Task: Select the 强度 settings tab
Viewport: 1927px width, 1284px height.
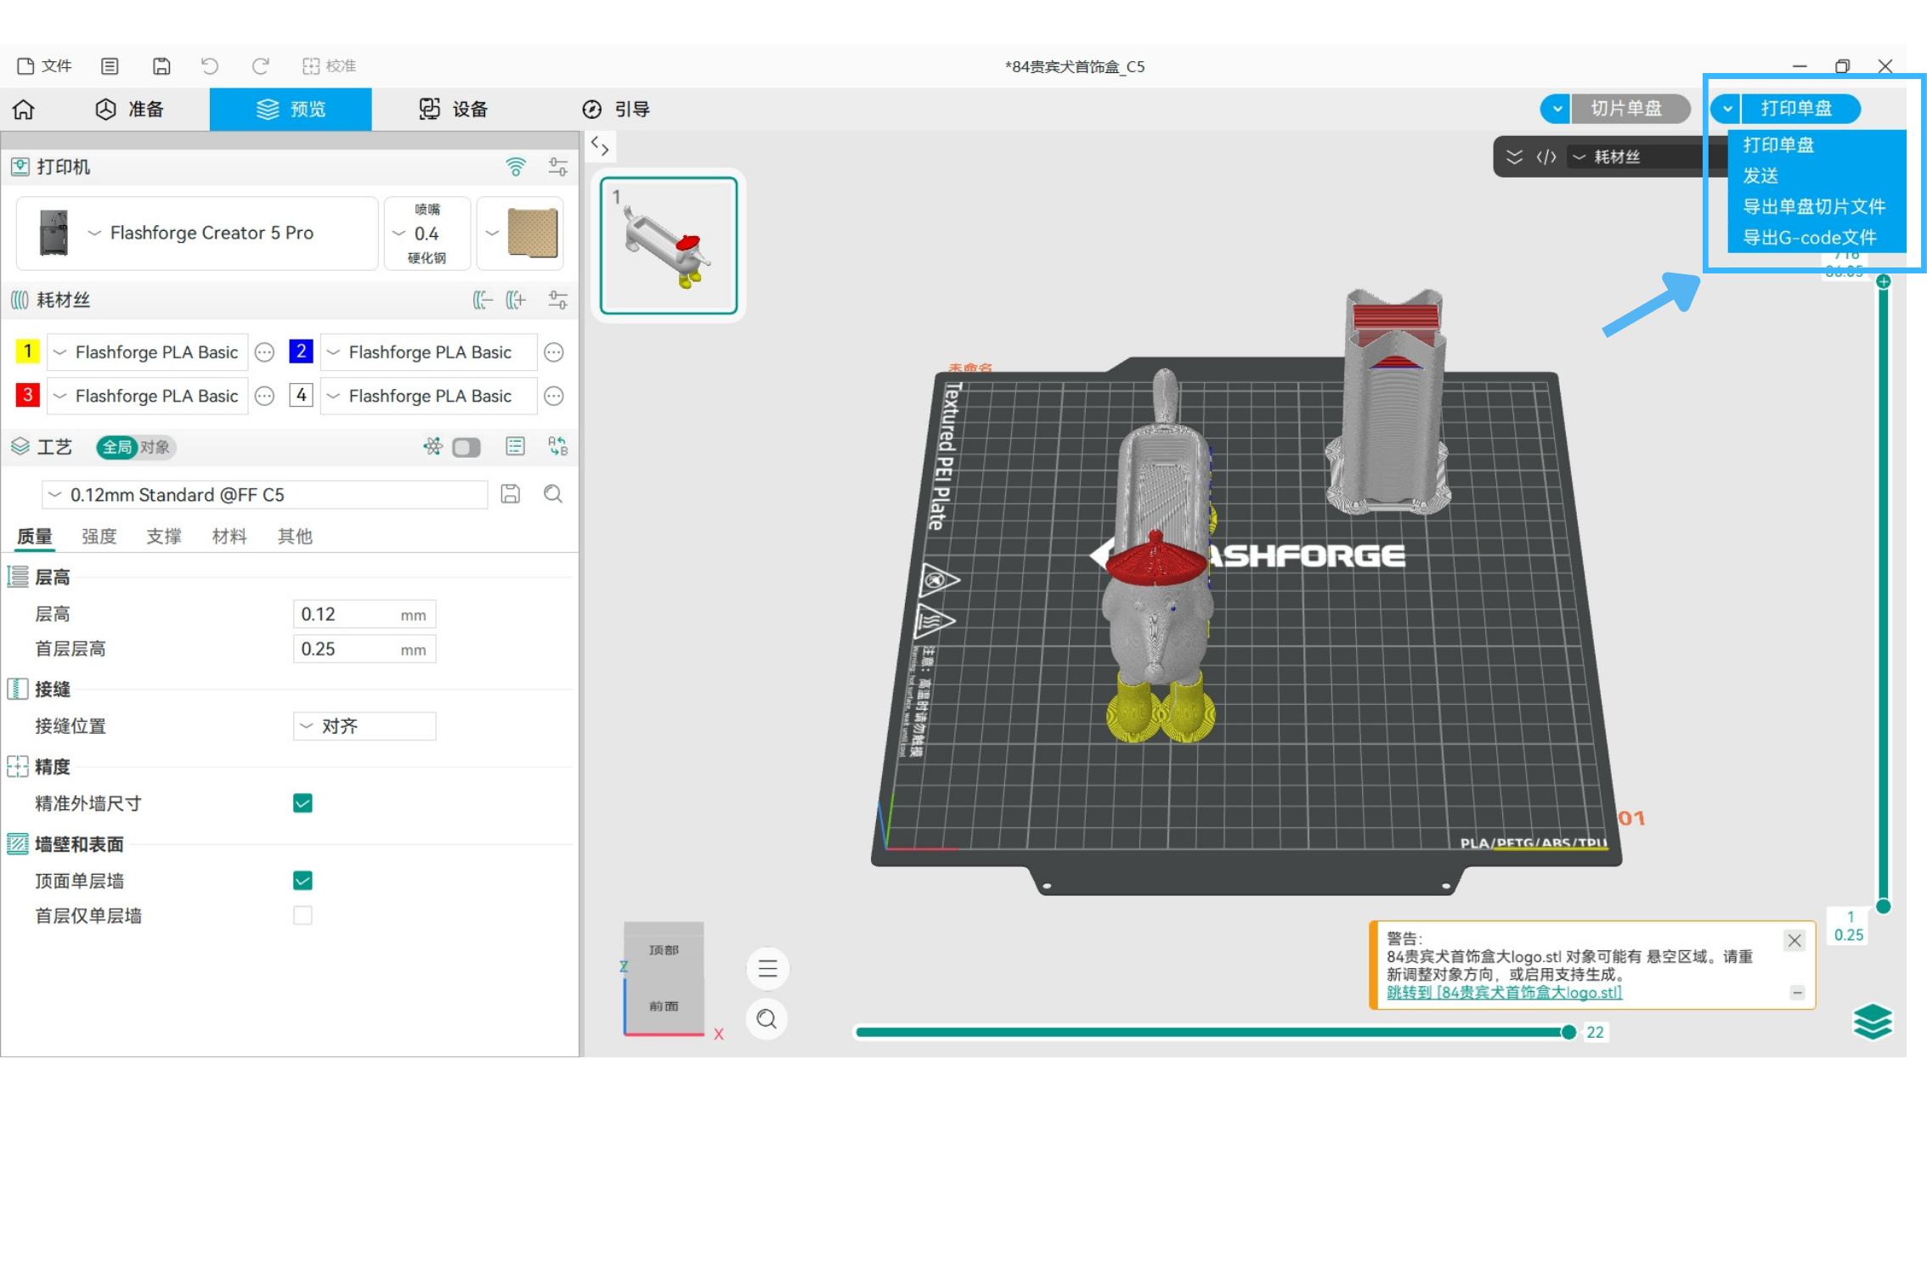Action: point(99,537)
